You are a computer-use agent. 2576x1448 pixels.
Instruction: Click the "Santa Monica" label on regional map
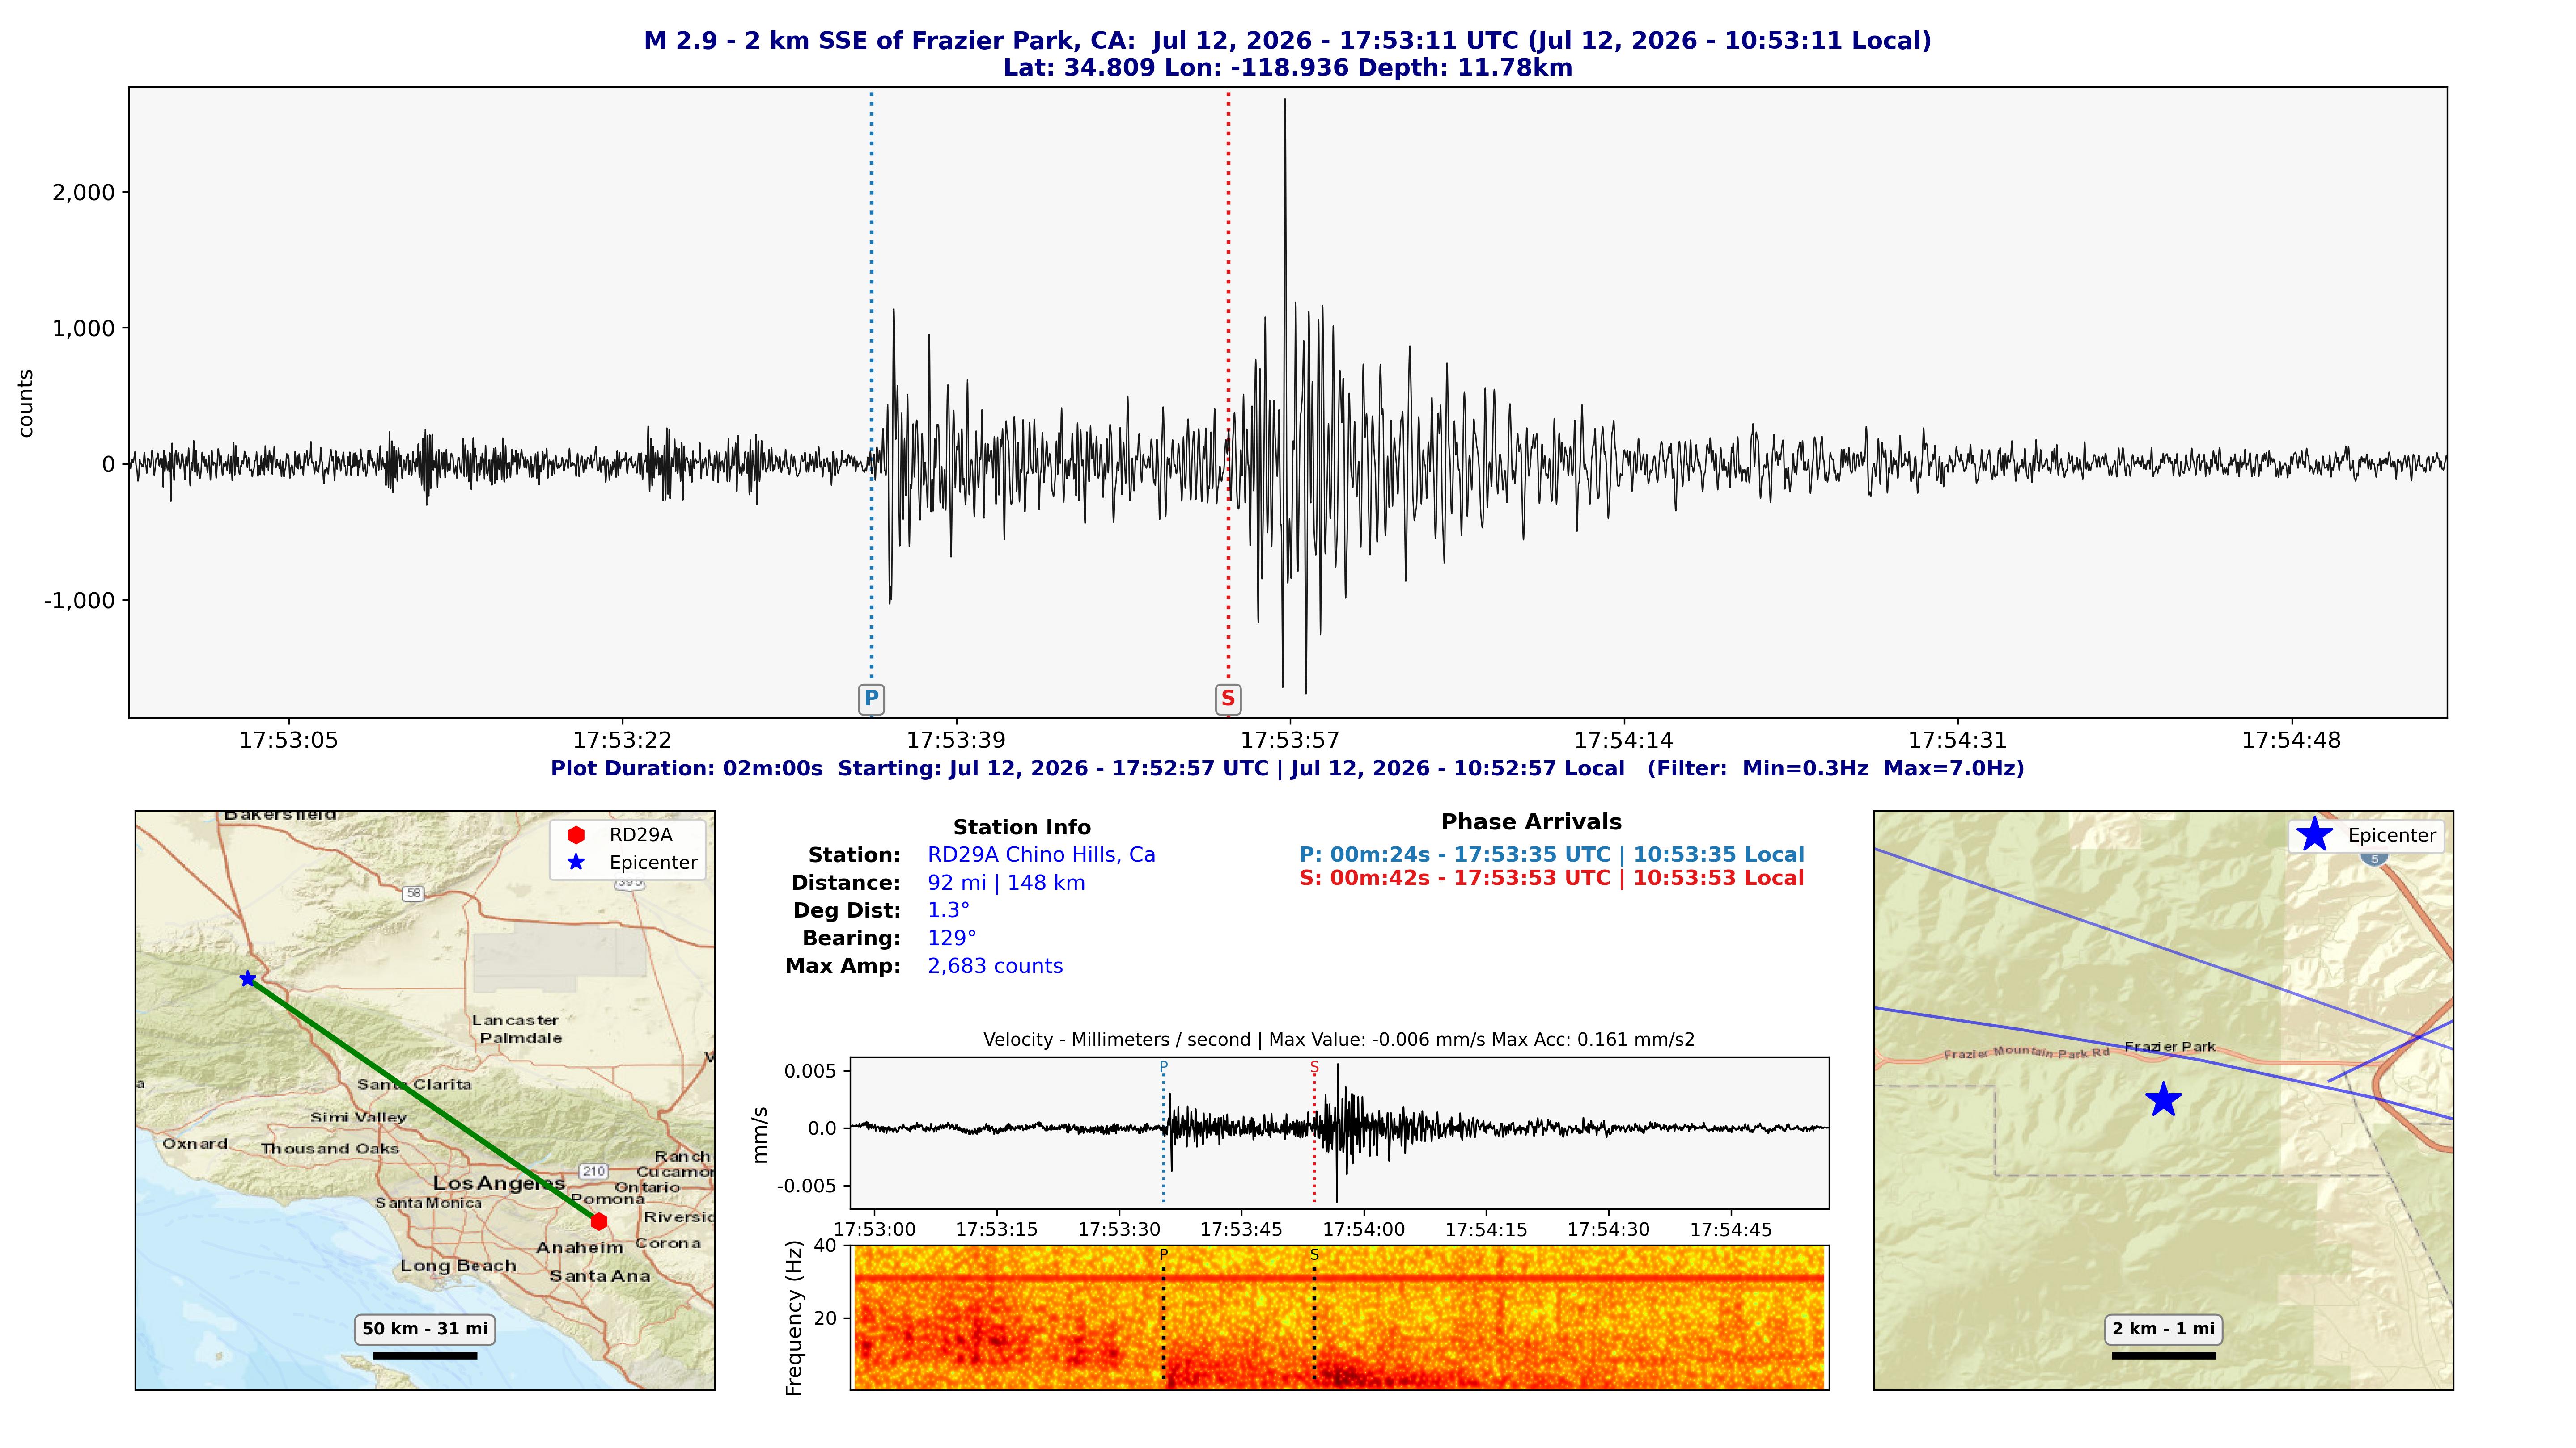[428, 1203]
